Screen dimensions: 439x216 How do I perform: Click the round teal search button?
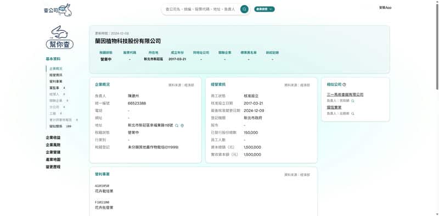(244, 9)
